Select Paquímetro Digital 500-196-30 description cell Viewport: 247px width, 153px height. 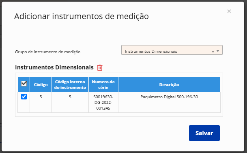click(x=169, y=102)
